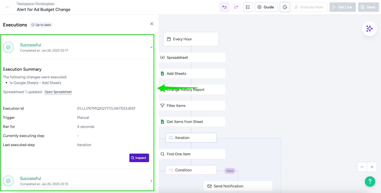Screen dimensions: 381x193
Task: Expand the second Successful execution
Action: tap(151, 181)
